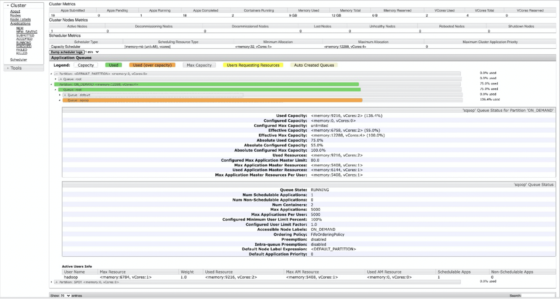Filter applications by NEW state
The image size is (560, 299).
(x=20, y=28)
